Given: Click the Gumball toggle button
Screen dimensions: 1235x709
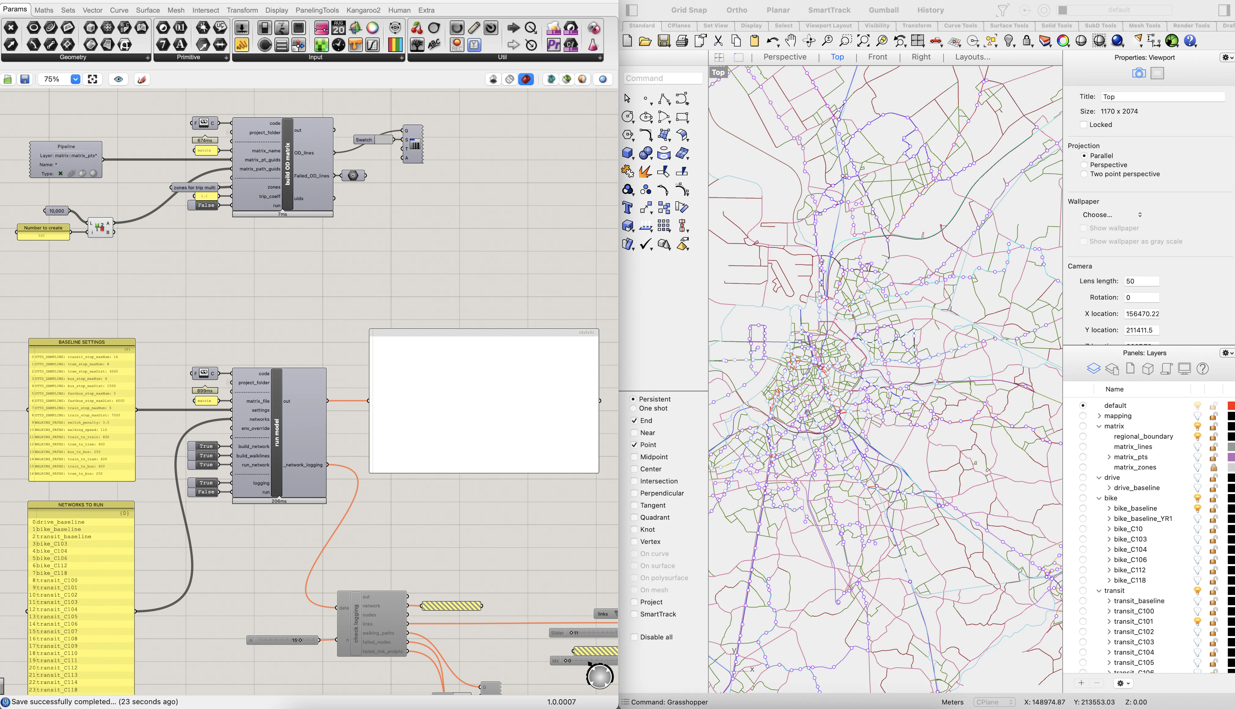Looking at the screenshot, I should pyautogui.click(x=883, y=10).
